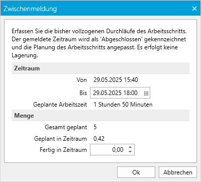Image resolution: width=201 pixels, height=182 pixels.
Task: Click the instruction paragraph starting with Erfassen
Action: (99, 43)
